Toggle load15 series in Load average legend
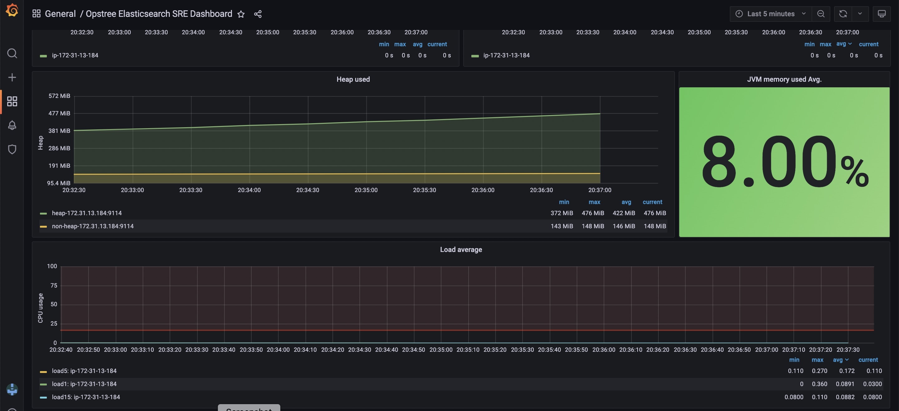Image resolution: width=899 pixels, height=411 pixels. point(86,397)
